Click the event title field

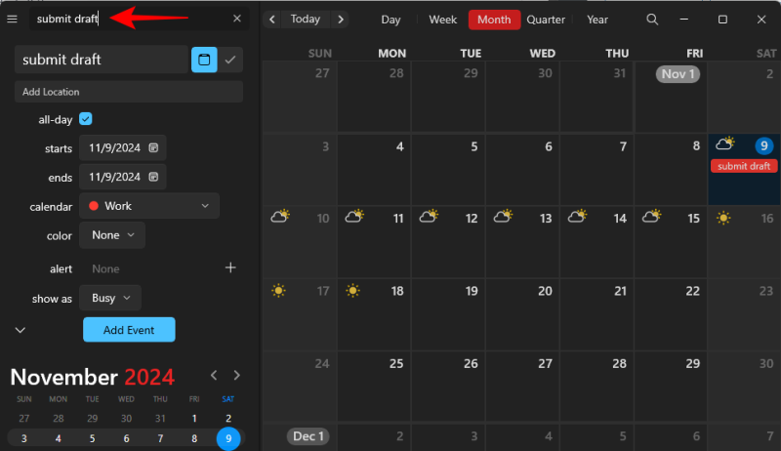102,60
